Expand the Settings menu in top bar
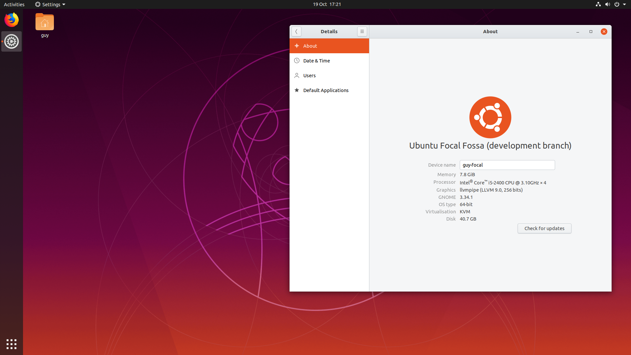 50,4
